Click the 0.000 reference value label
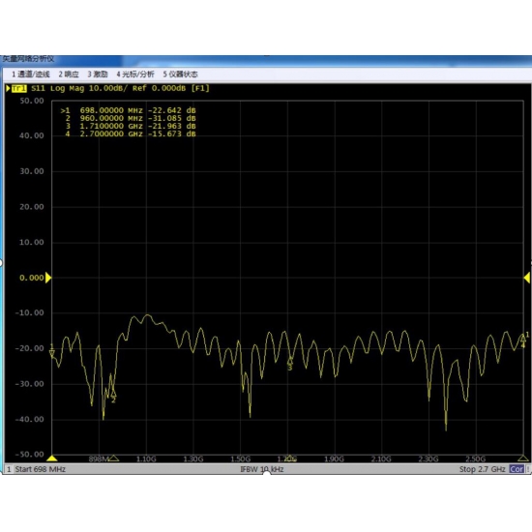 pyautogui.click(x=32, y=278)
